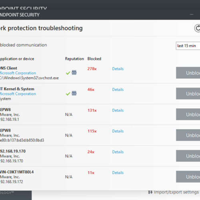Click the 11x blocked count
This screenshot has width=200, height=200.
pos(91,173)
